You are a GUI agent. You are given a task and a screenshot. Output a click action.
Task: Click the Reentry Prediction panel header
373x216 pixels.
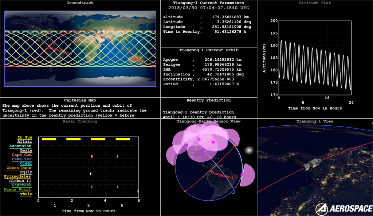click(x=208, y=100)
